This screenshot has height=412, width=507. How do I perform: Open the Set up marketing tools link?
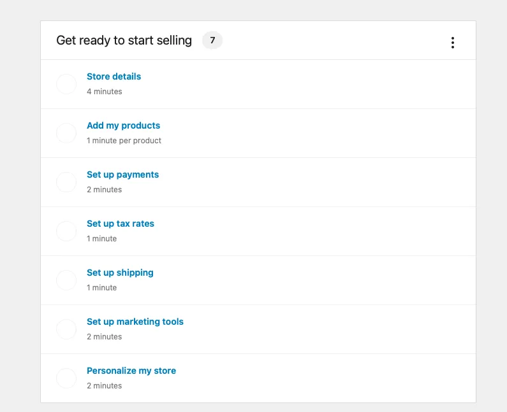135,322
